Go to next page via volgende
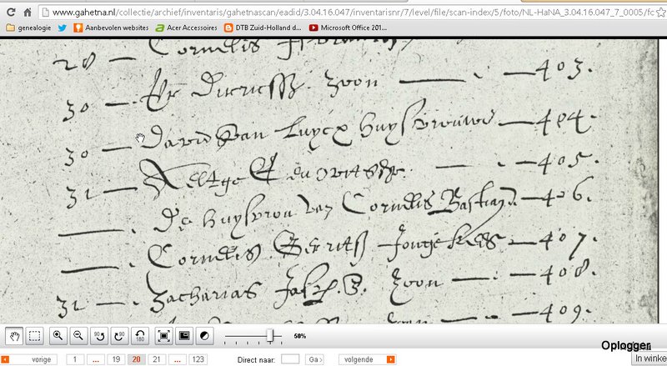 (367, 359)
